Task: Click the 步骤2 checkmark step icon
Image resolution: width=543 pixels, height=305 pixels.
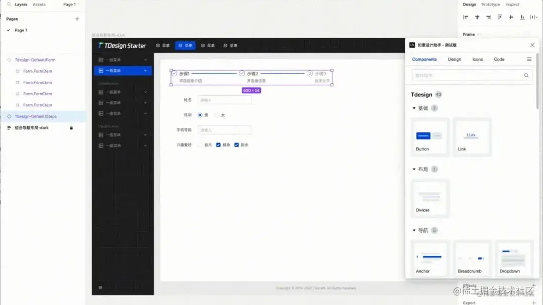Action: tap(242, 73)
